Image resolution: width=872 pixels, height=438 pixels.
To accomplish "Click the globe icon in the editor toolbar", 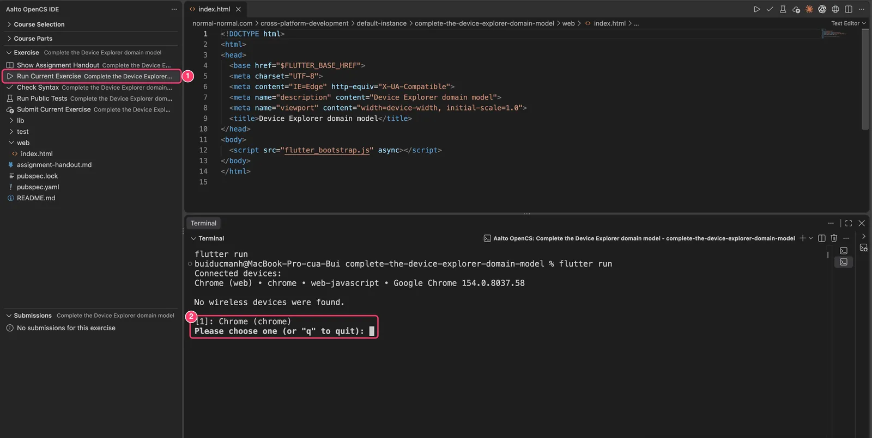I will coord(835,9).
